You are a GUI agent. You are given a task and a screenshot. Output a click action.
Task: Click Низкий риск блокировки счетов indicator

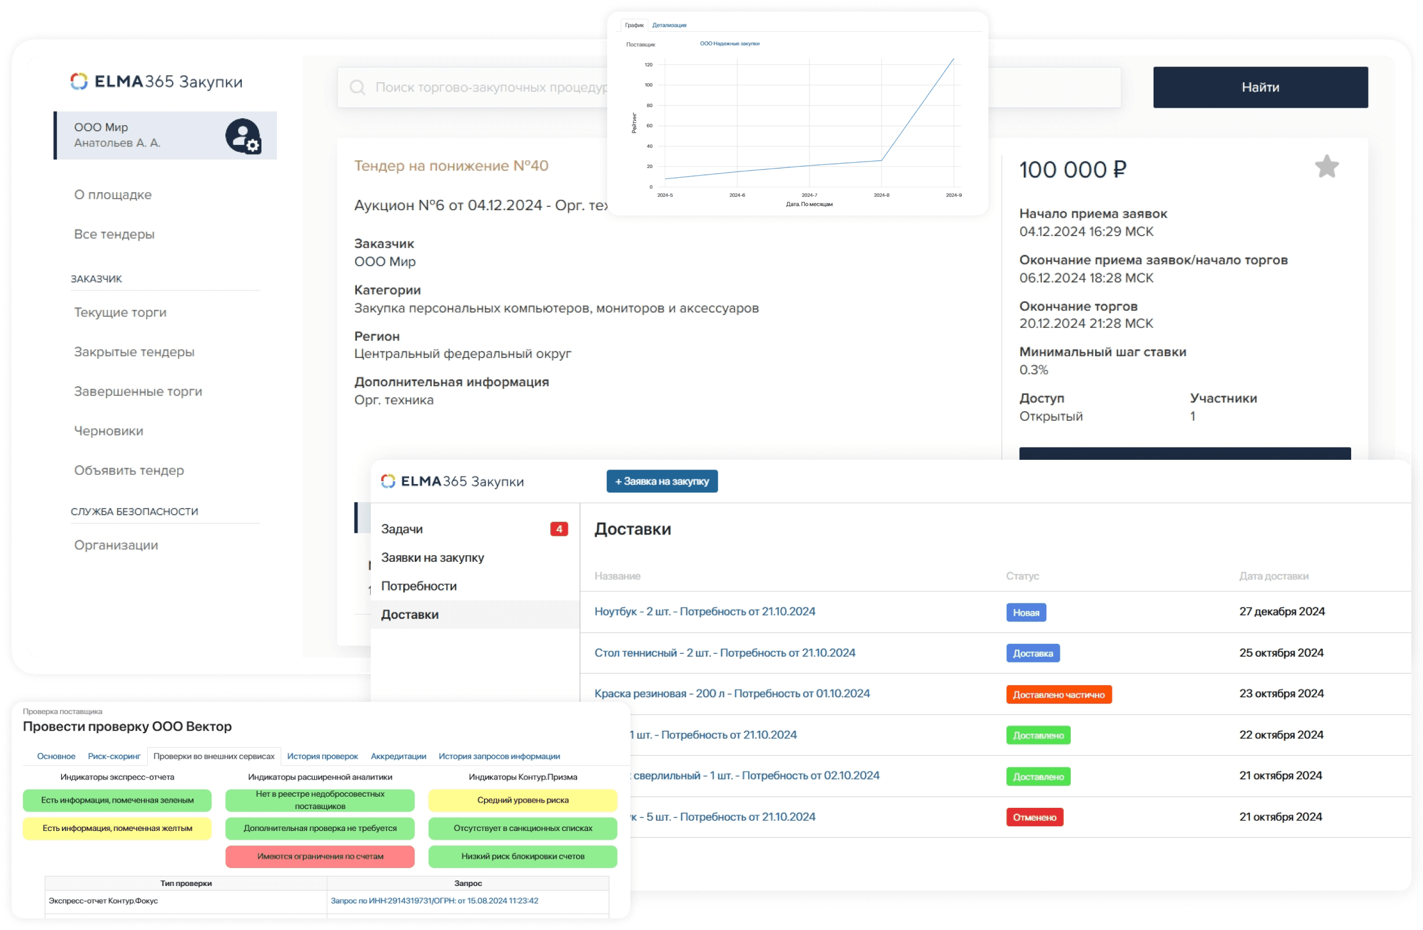tap(523, 856)
